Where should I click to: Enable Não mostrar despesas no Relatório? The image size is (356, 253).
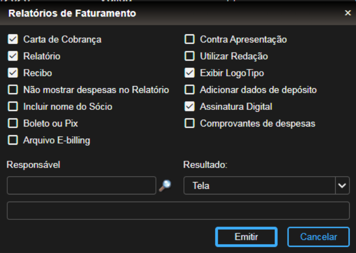click(x=13, y=90)
